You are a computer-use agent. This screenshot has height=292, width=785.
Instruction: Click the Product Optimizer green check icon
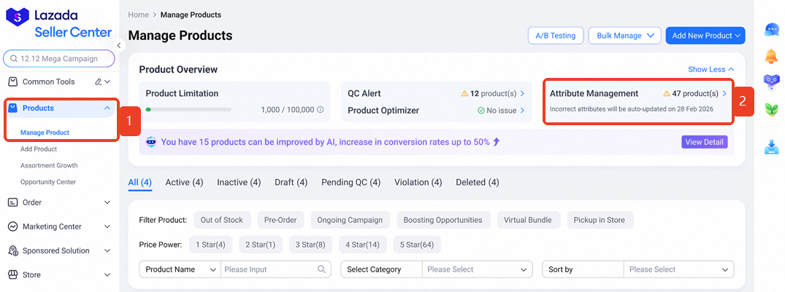click(x=480, y=110)
